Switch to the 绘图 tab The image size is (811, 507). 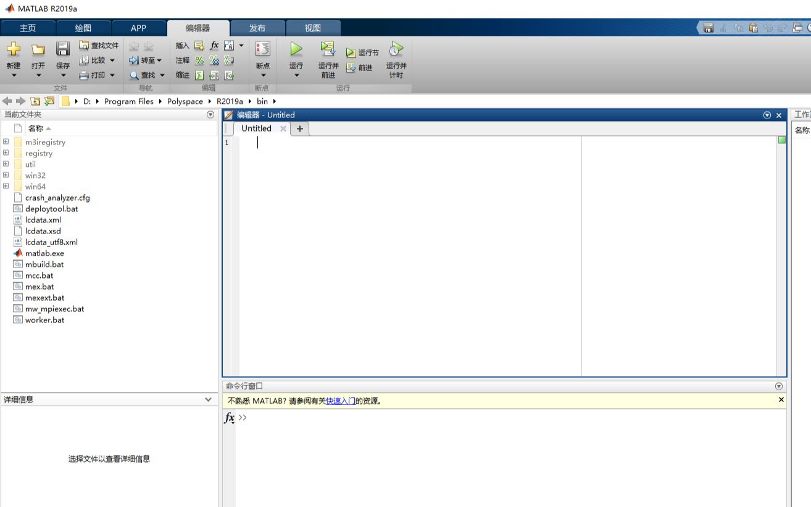coord(83,28)
